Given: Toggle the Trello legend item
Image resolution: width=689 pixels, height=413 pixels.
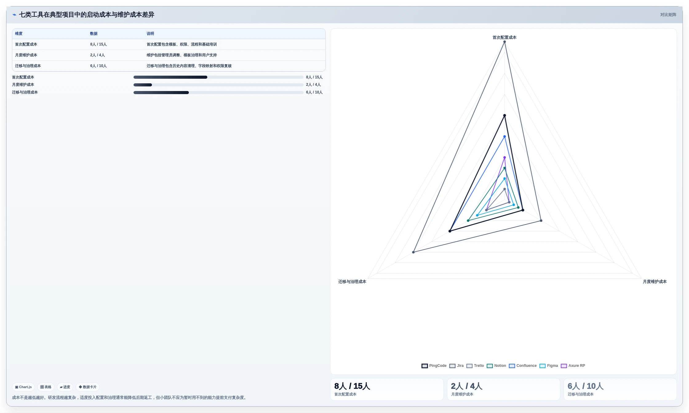Looking at the screenshot, I should click(475, 366).
